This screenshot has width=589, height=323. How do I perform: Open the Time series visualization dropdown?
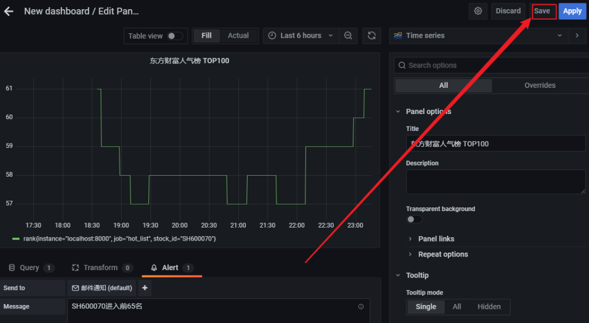pyautogui.click(x=478, y=36)
